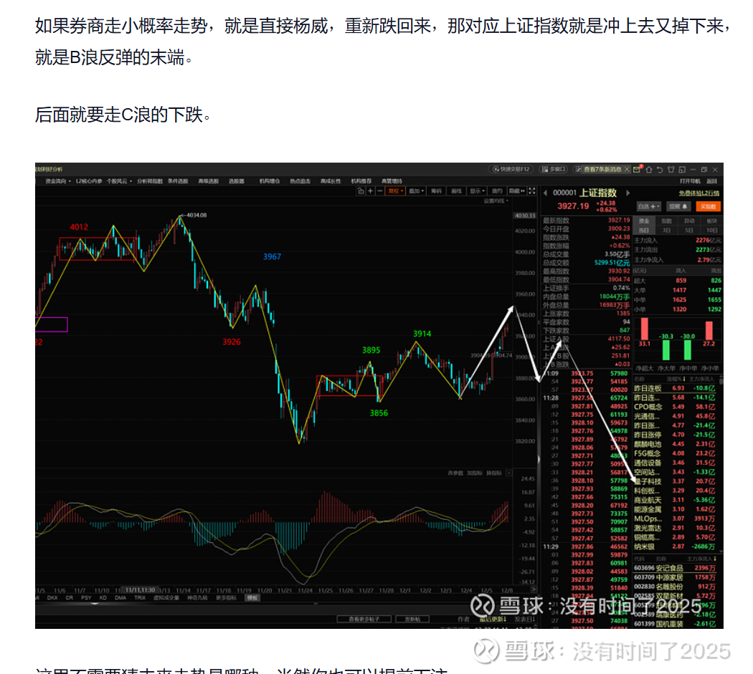Screen dimensions: 753x674
Task: Select the TRIX indicator tab
Action: [140, 598]
